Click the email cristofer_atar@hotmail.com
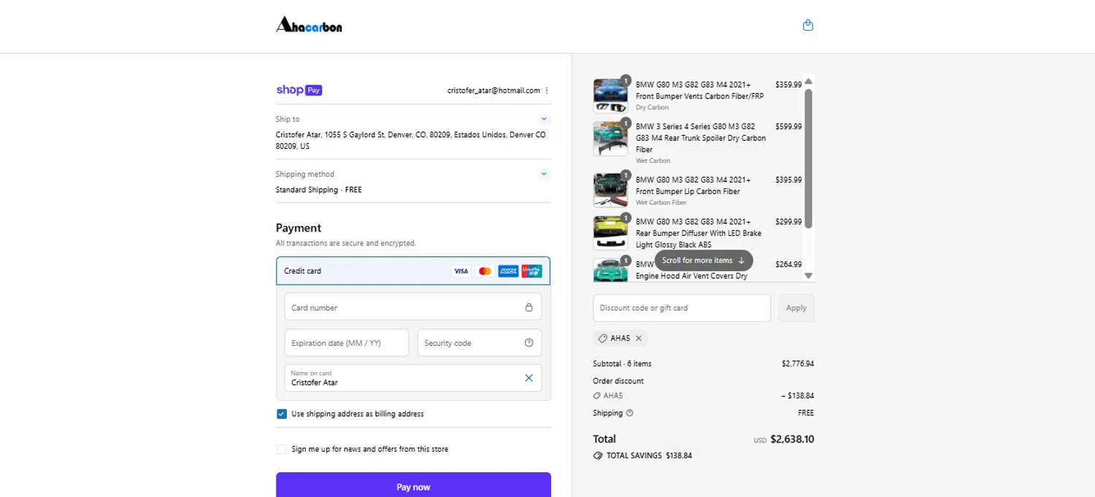 coord(493,90)
